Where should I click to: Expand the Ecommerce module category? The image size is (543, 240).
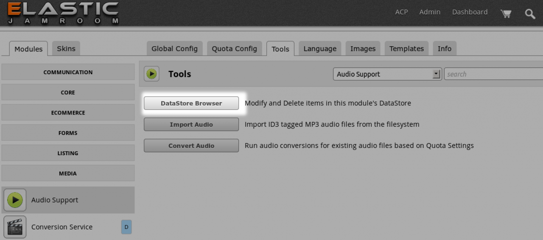pos(68,113)
